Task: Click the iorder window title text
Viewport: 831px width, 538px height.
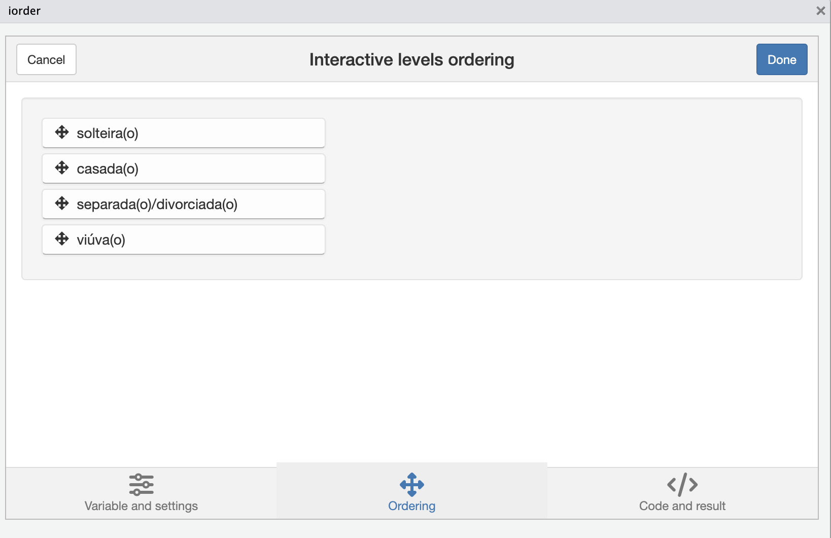Action: coord(24,11)
